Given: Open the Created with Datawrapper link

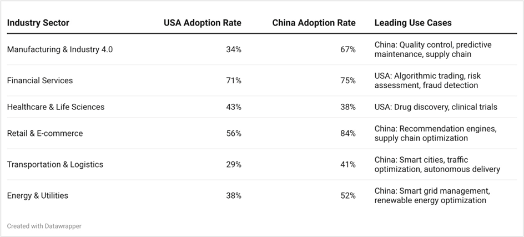Looking at the screenshot, I should point(44,226).
